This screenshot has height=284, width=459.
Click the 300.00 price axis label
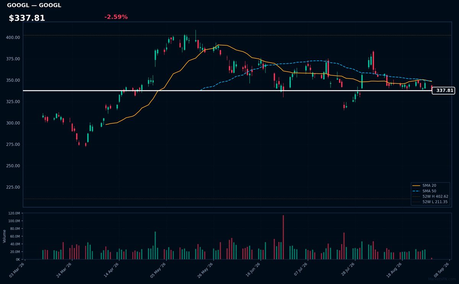[x=13, y=123]
